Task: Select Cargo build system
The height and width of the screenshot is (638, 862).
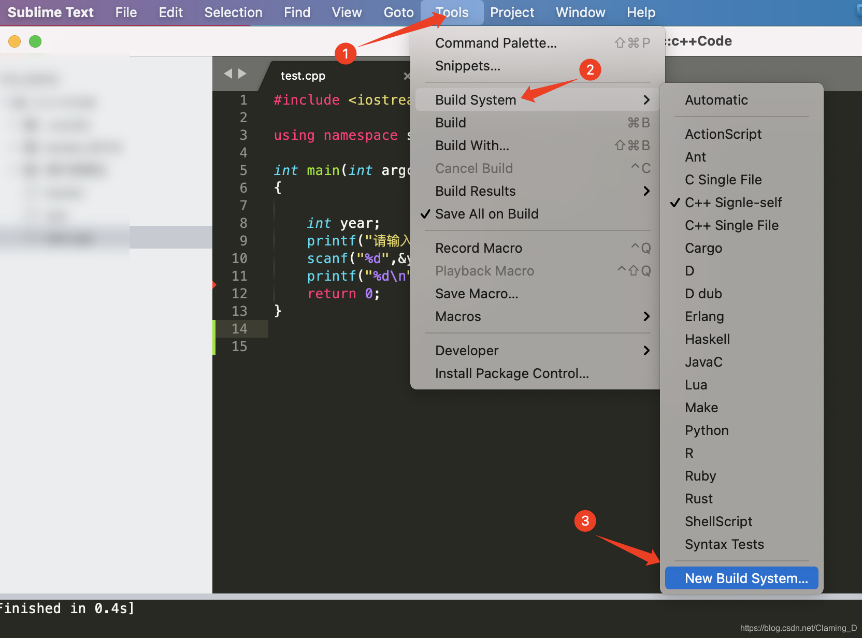Action: (x=741, y=248)
